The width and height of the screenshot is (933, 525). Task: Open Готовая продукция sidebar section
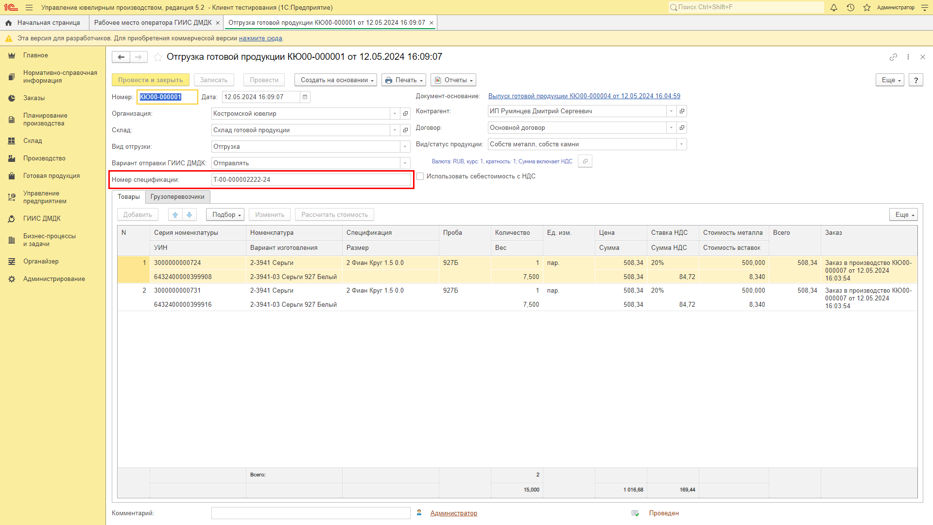[x=52, y=176]
